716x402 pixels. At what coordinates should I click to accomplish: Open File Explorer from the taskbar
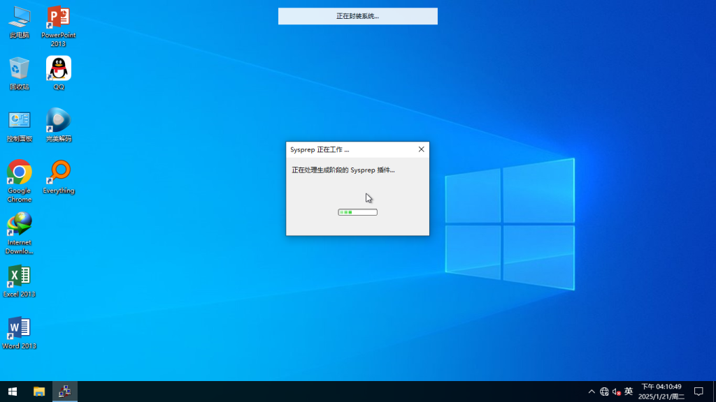coord(39,392)
